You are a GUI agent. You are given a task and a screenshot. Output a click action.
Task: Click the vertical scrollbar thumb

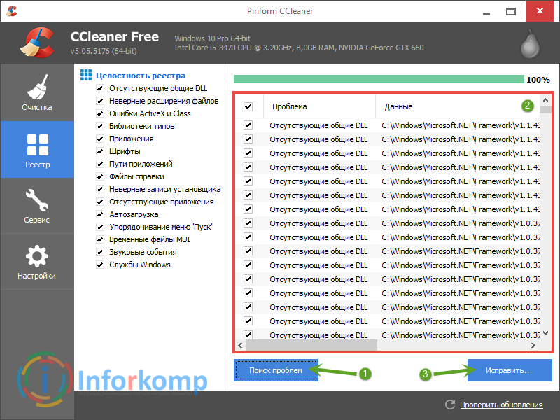(545, 109)
